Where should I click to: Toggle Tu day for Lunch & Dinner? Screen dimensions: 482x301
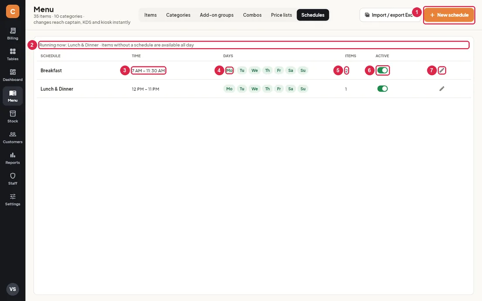(242, 89)
